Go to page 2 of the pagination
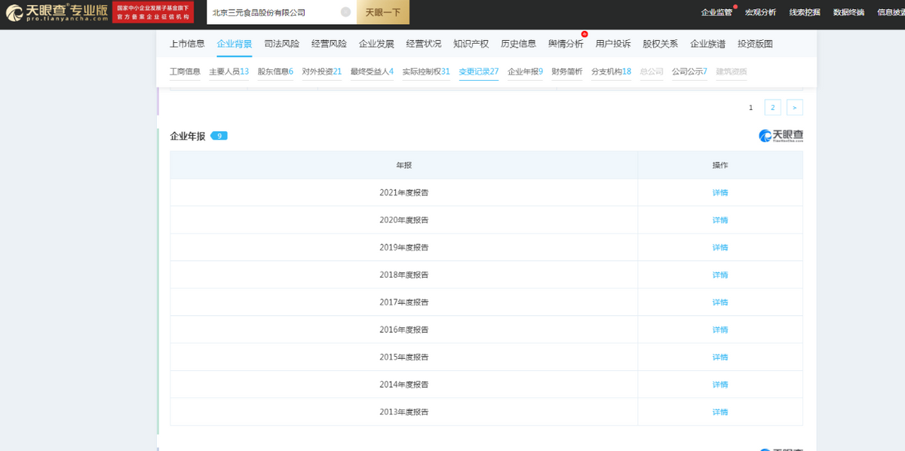The image size is (905, 451). 772,107
